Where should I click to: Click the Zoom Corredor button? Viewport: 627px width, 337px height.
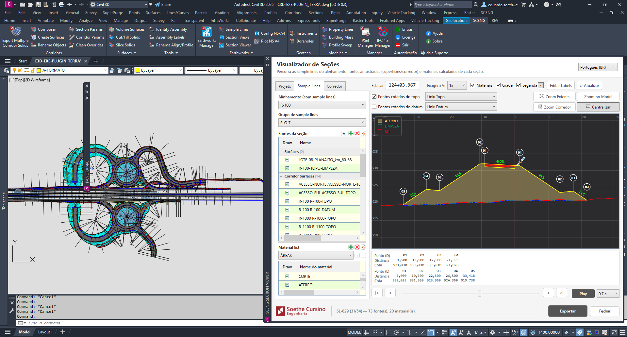[554, 107]
